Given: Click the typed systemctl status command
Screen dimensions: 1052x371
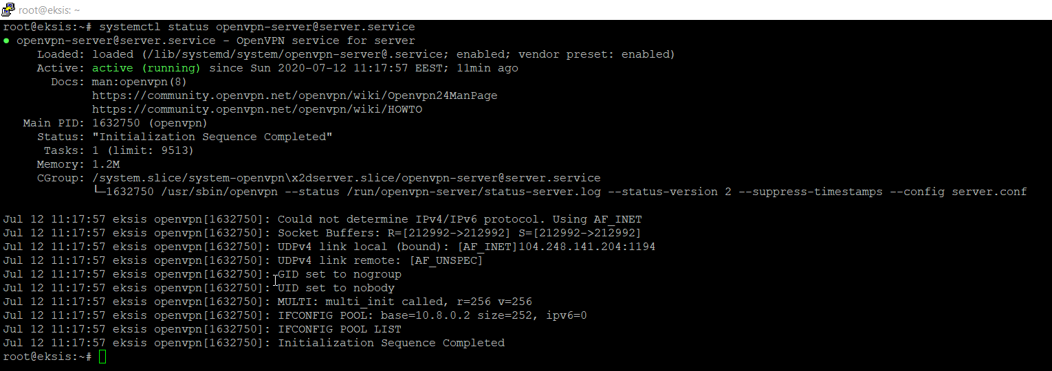Looking at the screenshot, I should pos(256,27).
